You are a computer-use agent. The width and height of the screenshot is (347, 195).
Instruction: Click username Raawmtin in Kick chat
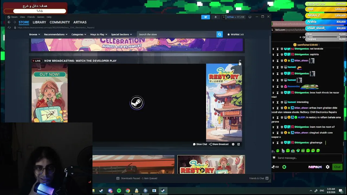[x=293, y=86]
